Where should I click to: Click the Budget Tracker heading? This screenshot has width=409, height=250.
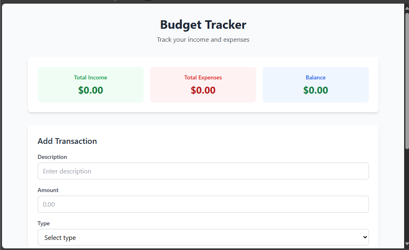pos(203,25)
